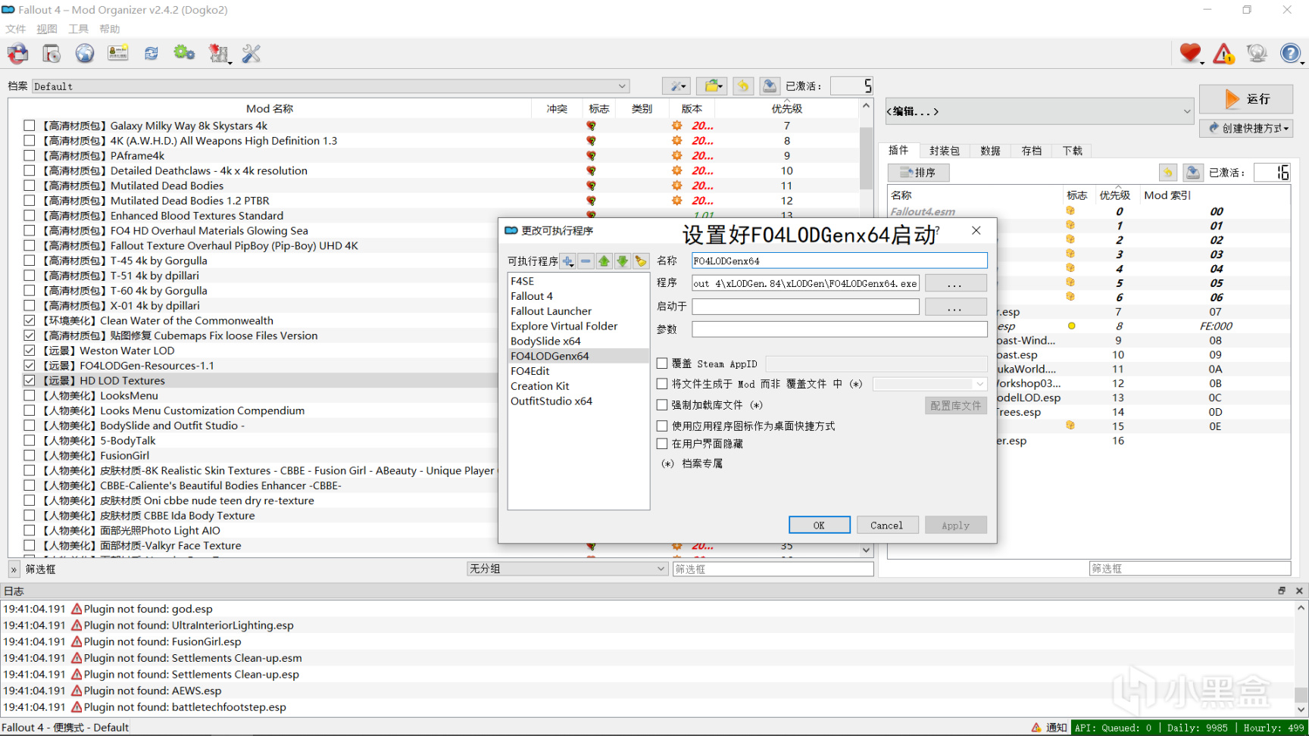This screenshot has width=1309, height=736.
Task: Create mod list backup drive icon
Action: pyautogui.click(x=770, y=86)
